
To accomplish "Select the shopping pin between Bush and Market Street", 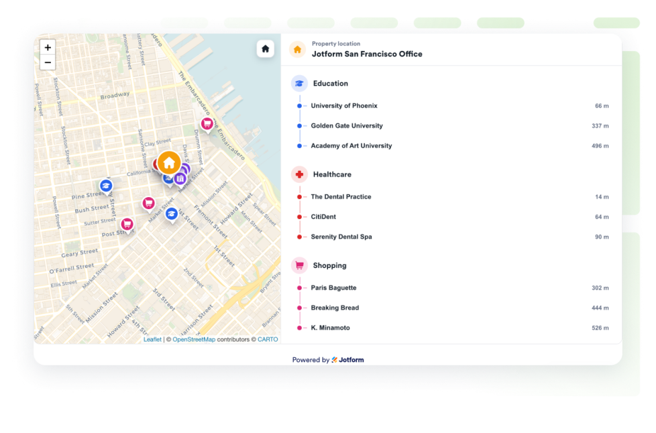I will pos(148,204).
